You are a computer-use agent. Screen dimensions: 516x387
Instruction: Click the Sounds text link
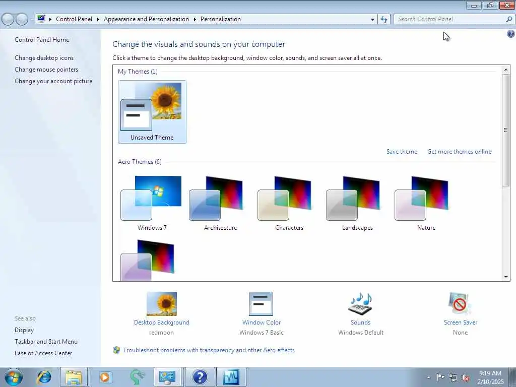click(x=360, y=322)
